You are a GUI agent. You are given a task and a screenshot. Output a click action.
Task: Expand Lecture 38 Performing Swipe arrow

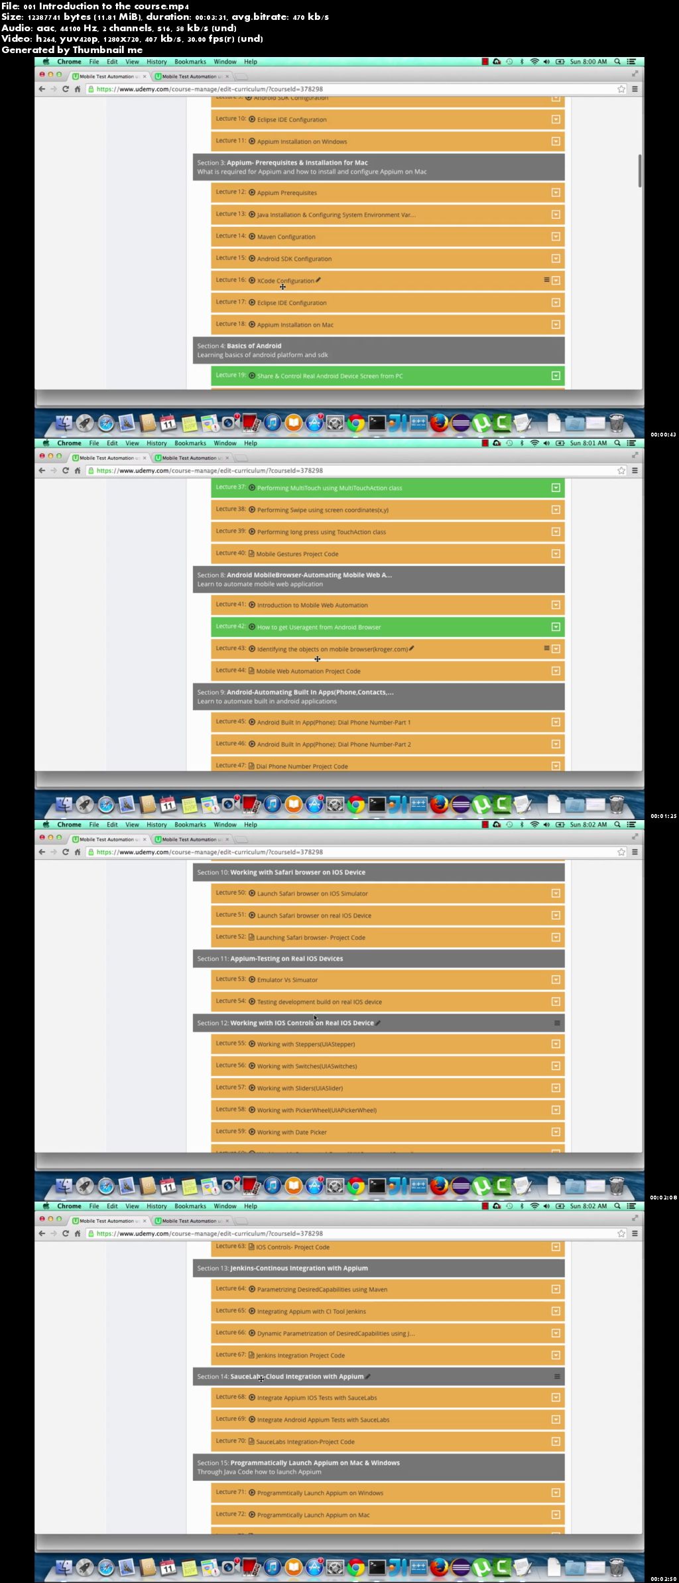click(556, 510)
